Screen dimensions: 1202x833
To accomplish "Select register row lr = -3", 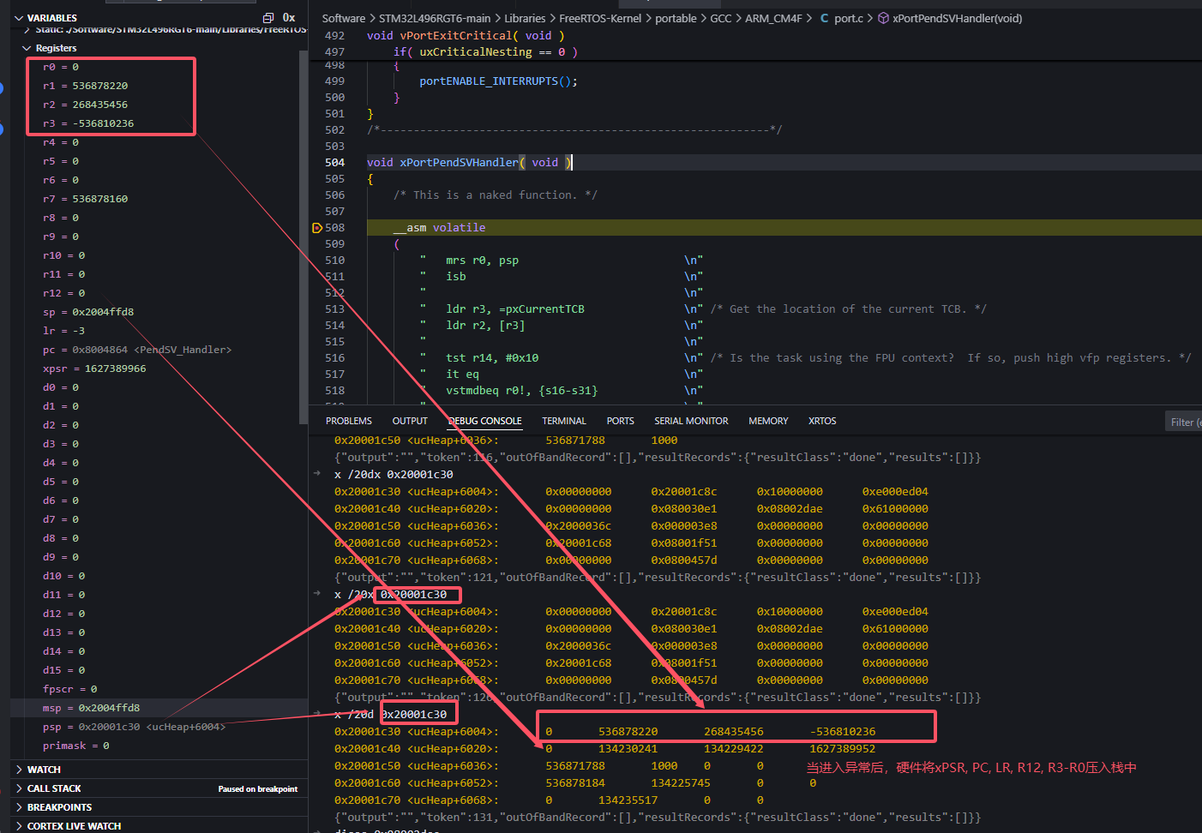I will 159,331.
